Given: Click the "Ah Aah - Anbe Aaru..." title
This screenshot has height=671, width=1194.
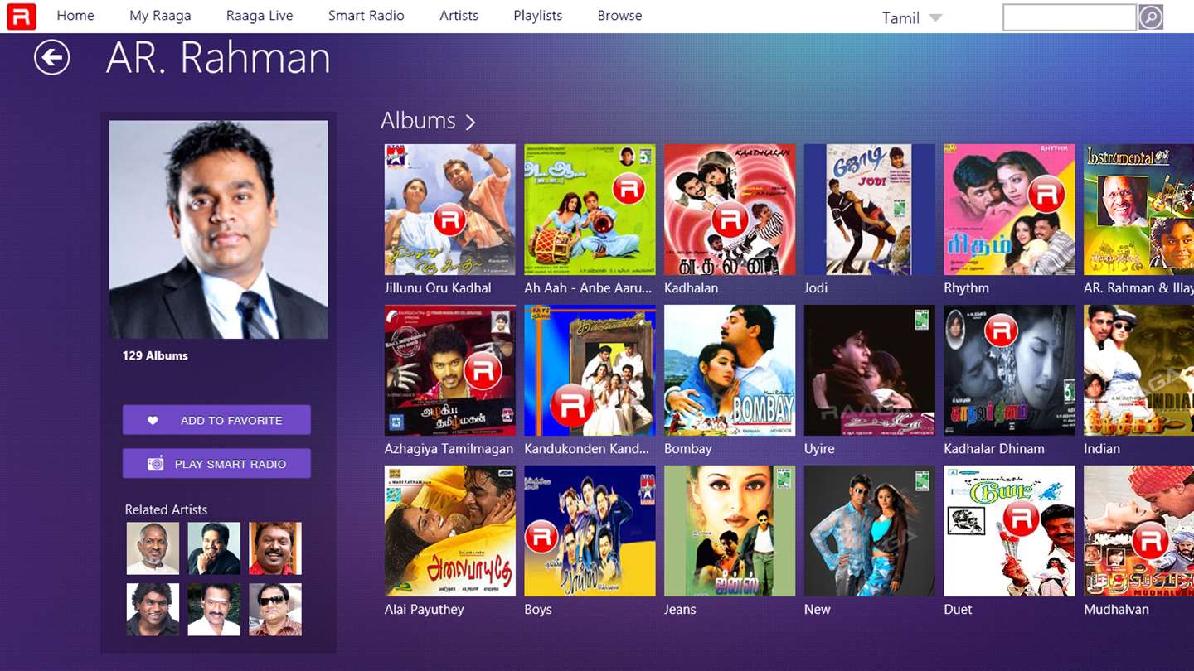Looking at the screenshot, I should [589, 288].
